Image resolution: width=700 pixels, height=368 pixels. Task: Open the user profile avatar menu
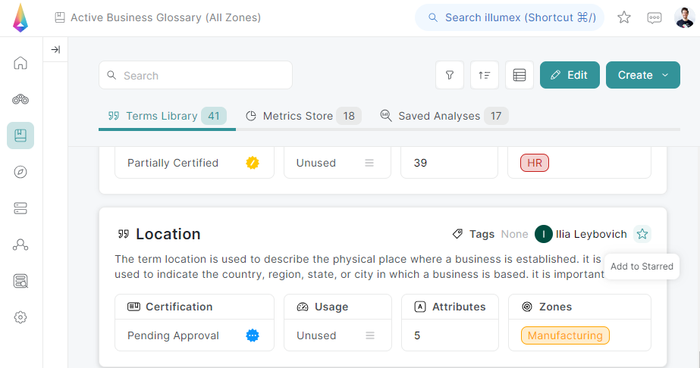(683, 17)
